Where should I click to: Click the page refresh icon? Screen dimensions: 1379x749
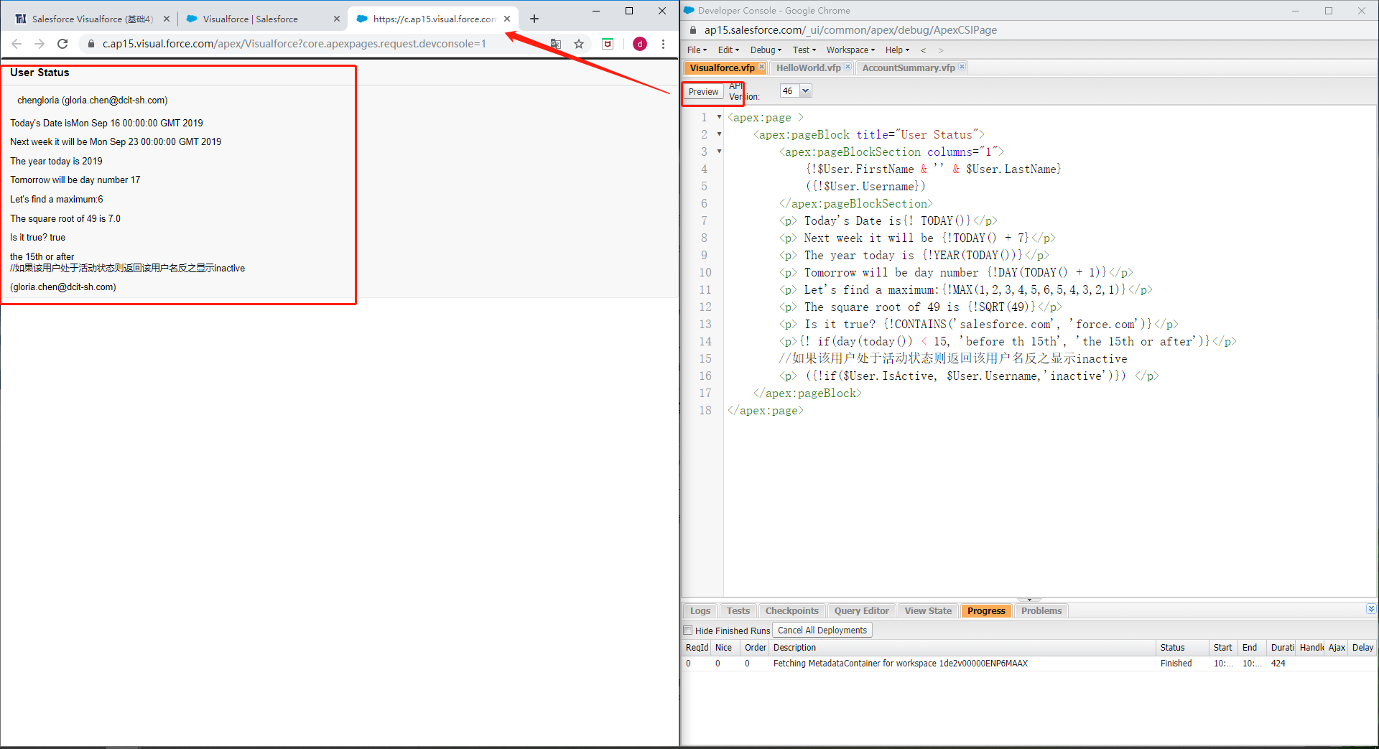tap(62, 43)
